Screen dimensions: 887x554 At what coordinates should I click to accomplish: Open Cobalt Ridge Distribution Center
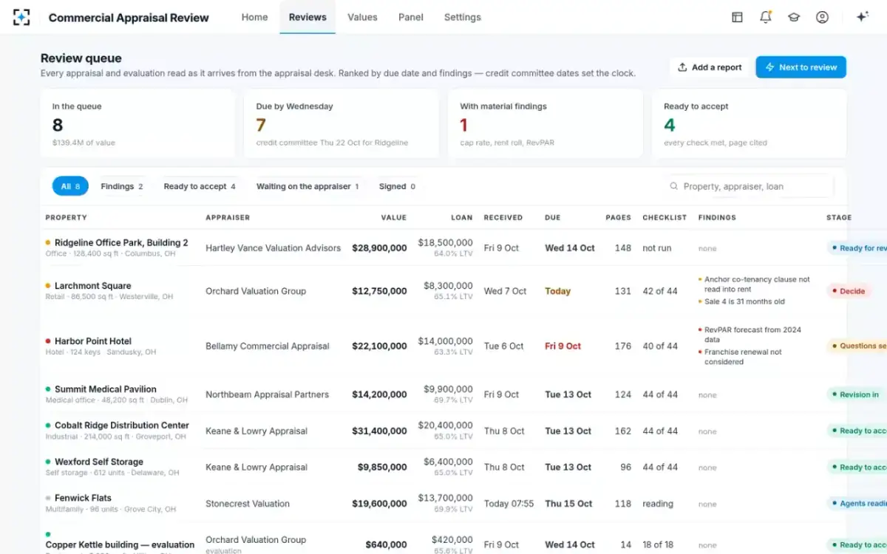point(122,425)
